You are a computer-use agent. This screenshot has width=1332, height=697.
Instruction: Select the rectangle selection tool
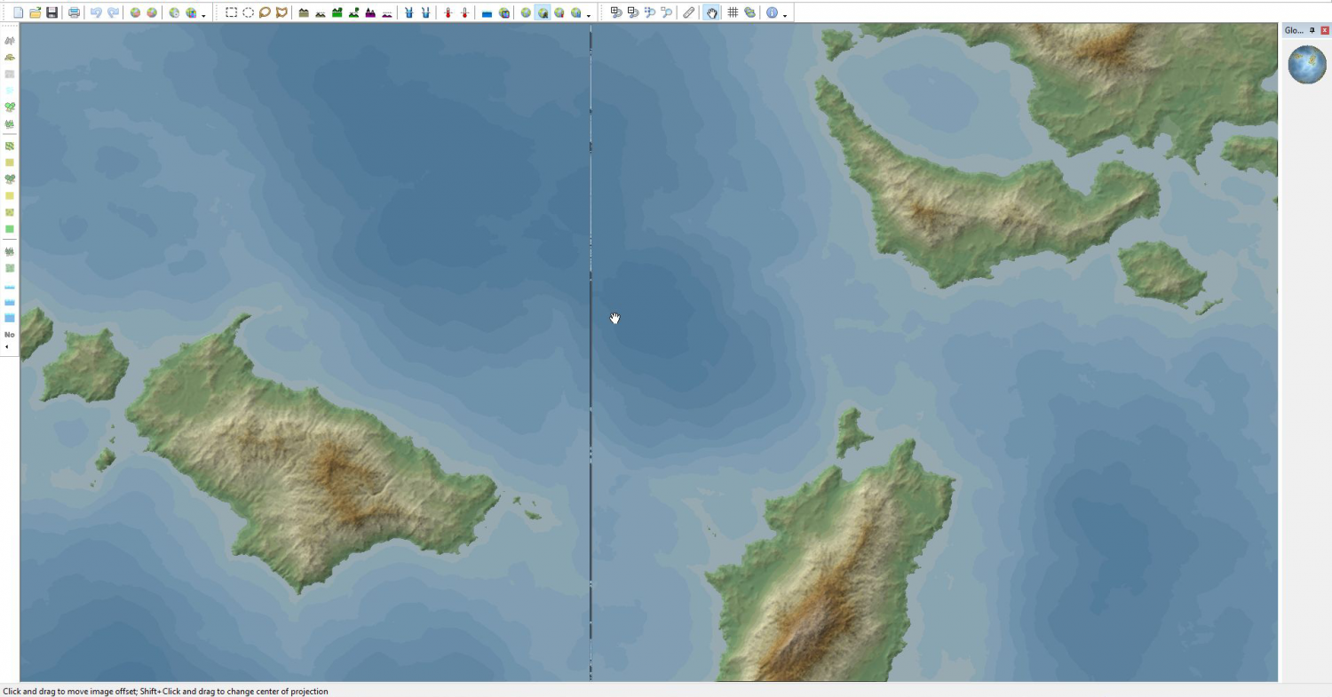click(x=231, y=12)
